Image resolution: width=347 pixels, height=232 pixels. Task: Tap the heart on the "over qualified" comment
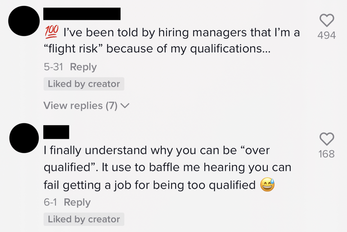[x=327, y=139]
